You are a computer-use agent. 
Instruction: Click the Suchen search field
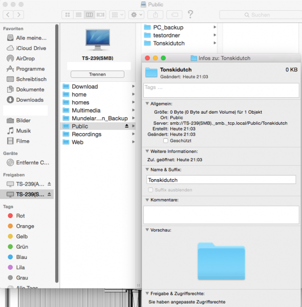(261, 15)
